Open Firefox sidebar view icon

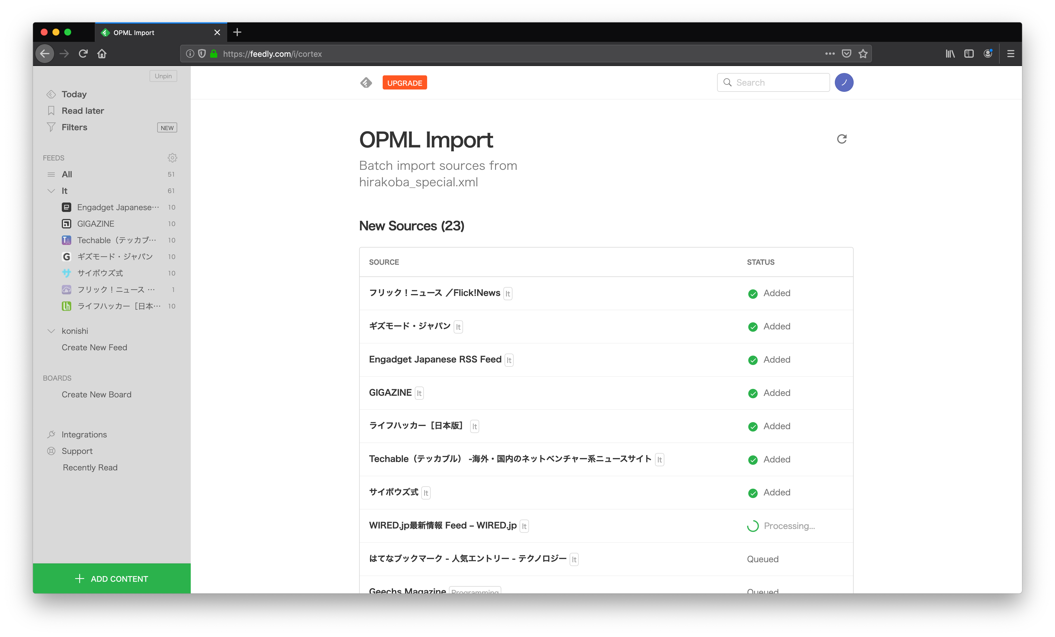point(968,54)
